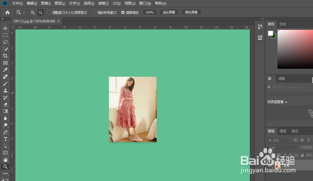Select the Crop tool
Screen dimensions: 313x181
5,56
